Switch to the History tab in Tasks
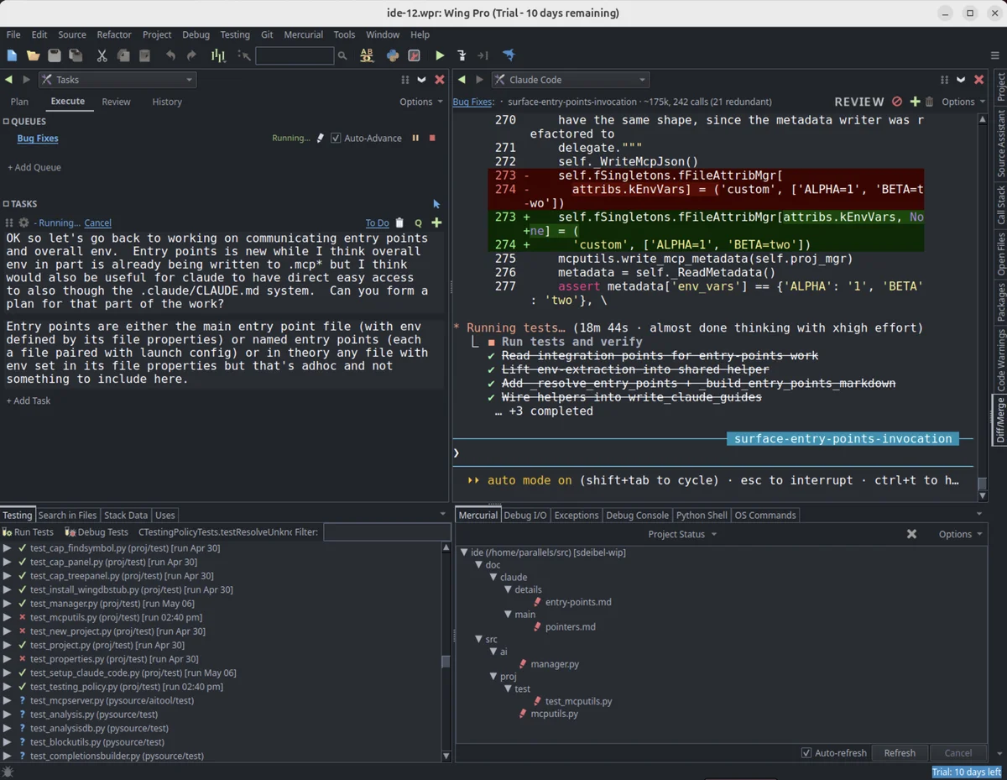 (167, 102)
